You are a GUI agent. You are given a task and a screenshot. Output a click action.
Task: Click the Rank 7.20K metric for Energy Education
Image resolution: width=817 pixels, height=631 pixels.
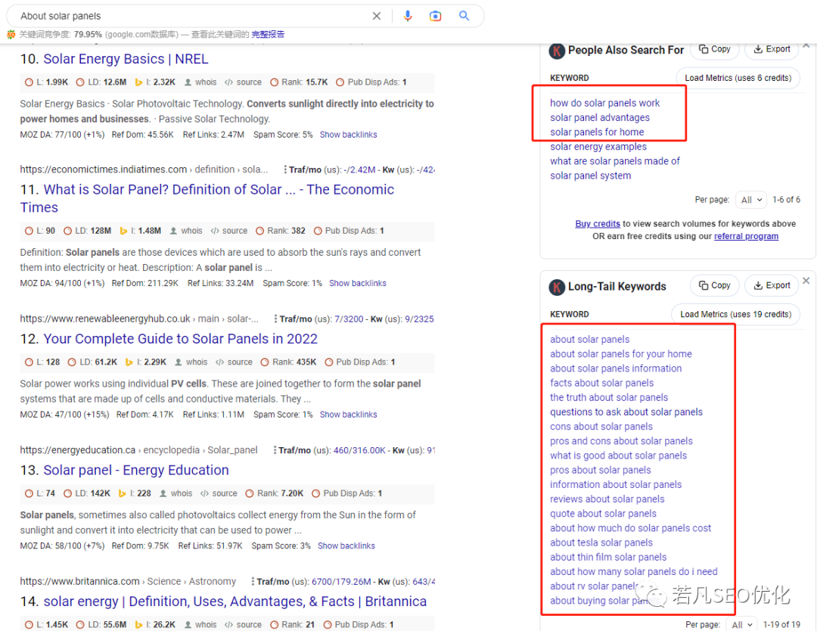[x=275, y=493]
